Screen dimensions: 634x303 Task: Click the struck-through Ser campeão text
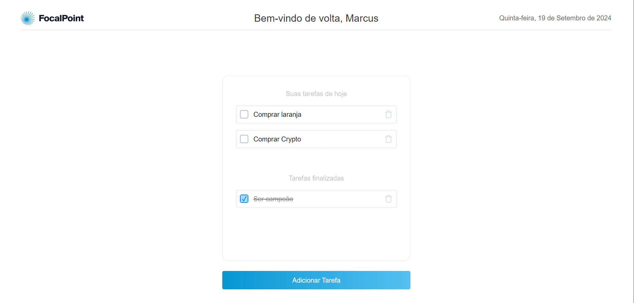[x=273, y=199]
